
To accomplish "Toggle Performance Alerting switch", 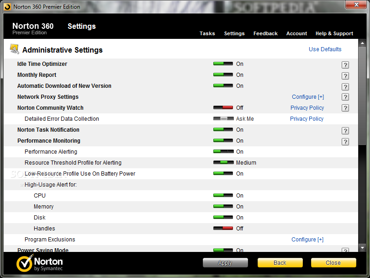I will 223,152.
